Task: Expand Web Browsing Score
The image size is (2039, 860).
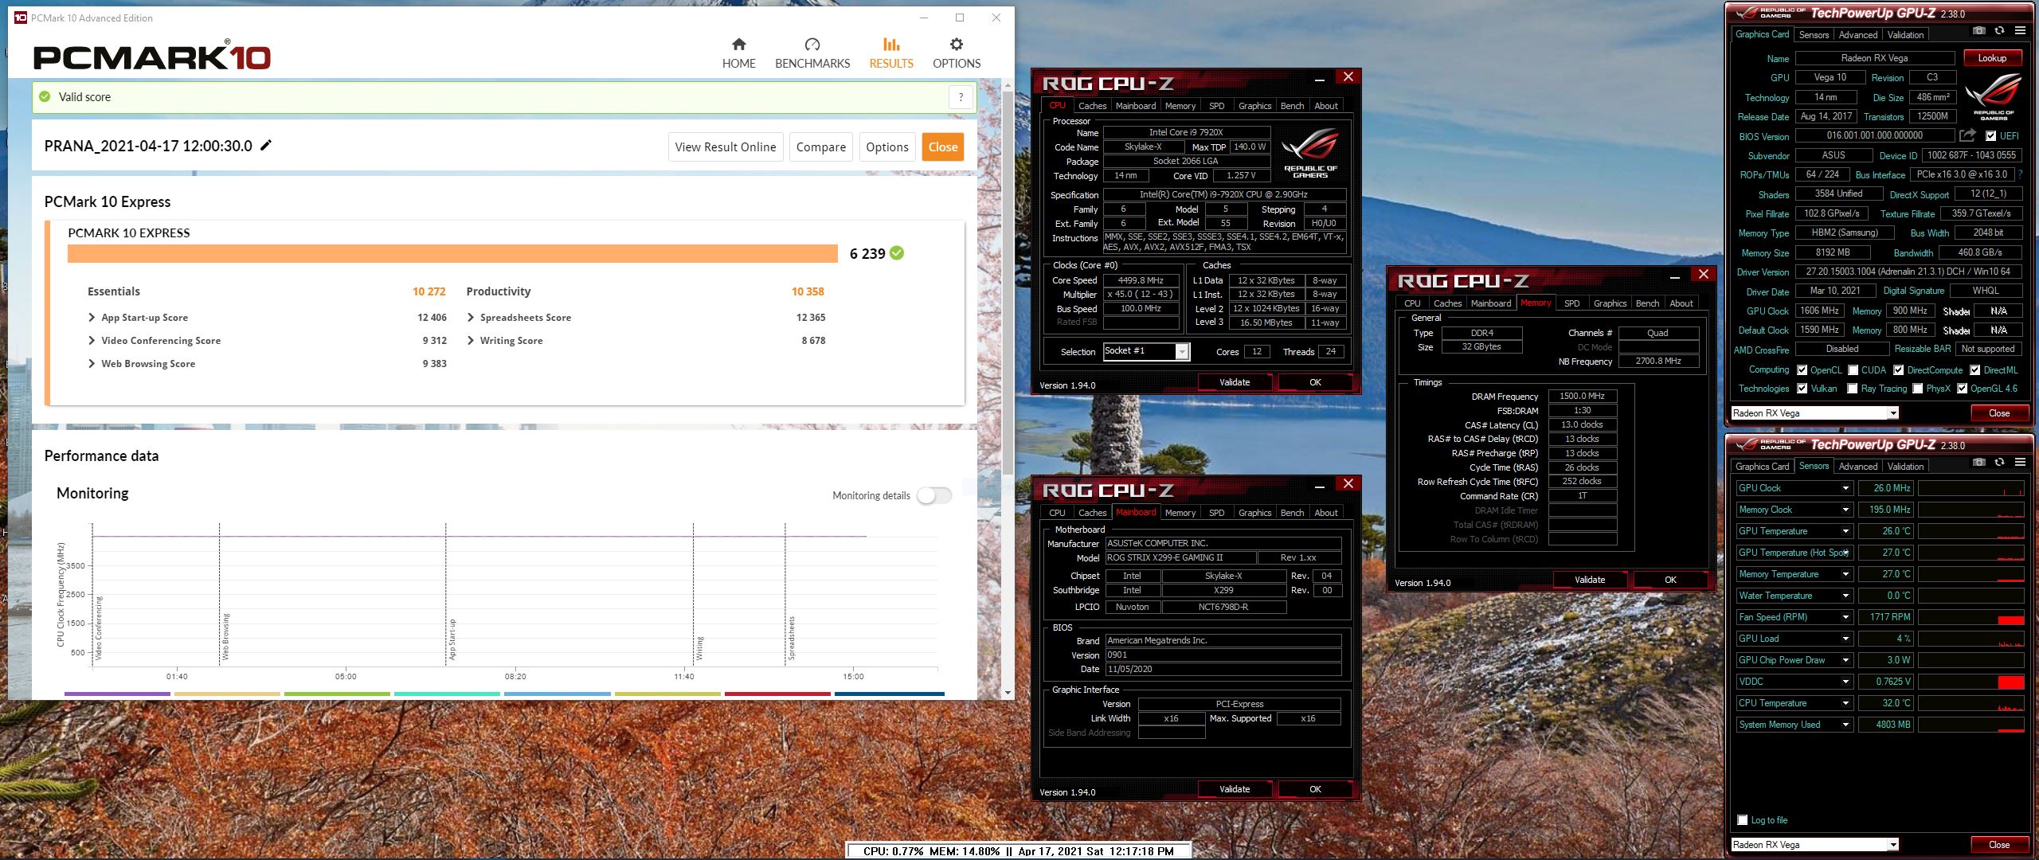Action: (92, 364)
